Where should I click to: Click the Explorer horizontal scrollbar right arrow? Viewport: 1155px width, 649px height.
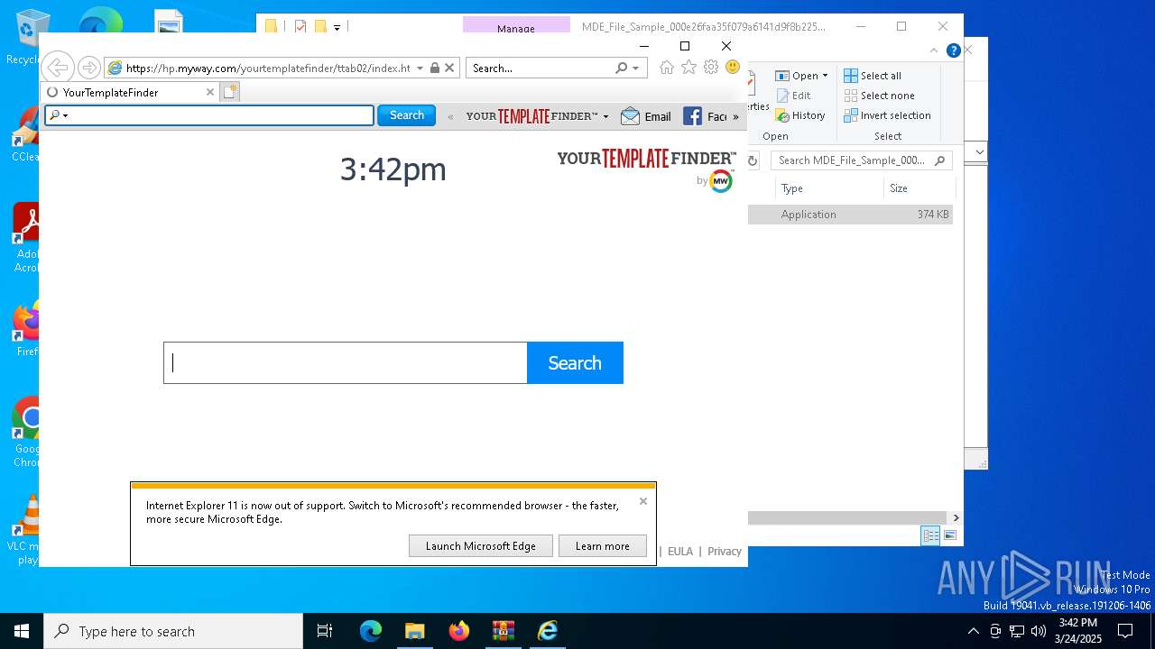coord(956,517)
